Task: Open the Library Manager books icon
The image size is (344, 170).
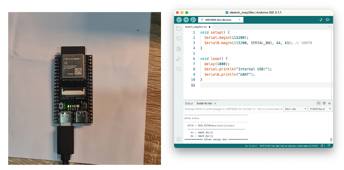Action: 179,49
